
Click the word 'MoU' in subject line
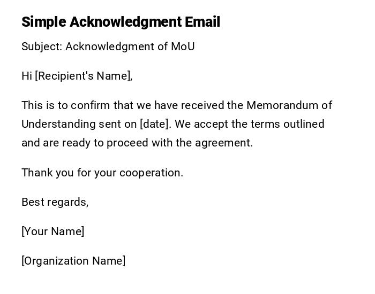(x=183, y=47)
